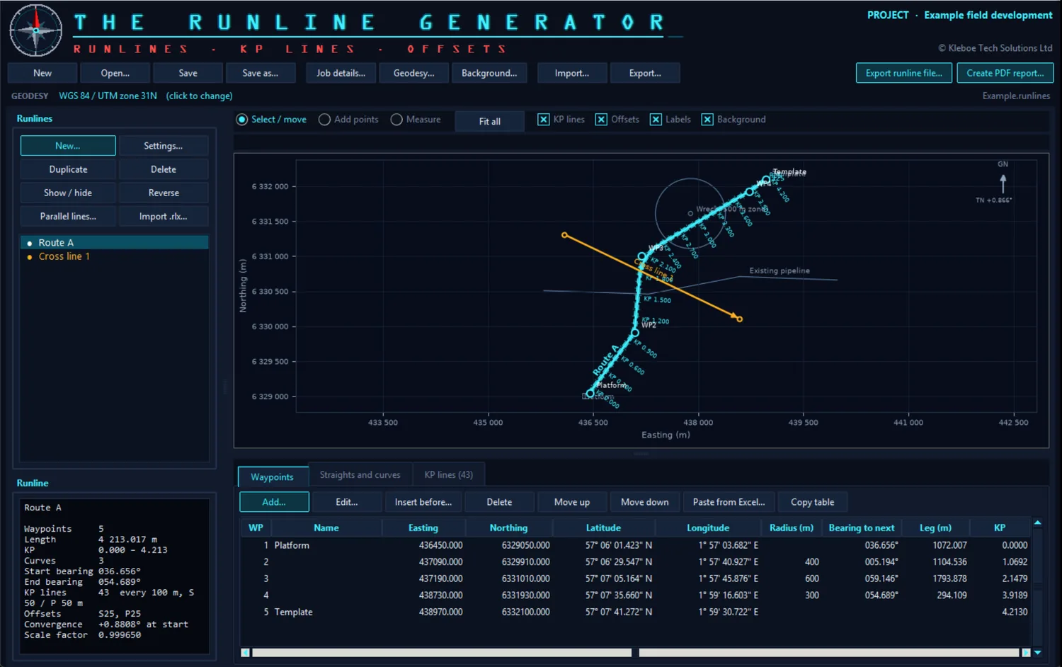Switch to the Waypoints tab
This screenshot has width=1062, height=667.
tap(273, 477)
